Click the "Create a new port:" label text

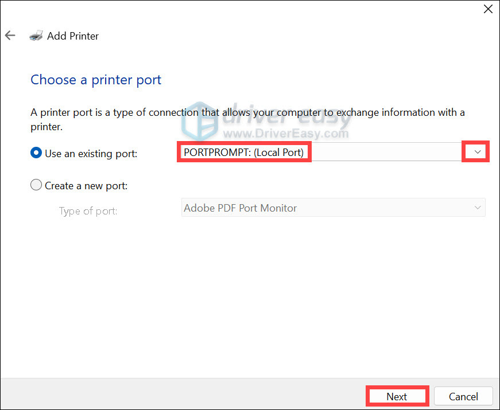pos(86,186)
